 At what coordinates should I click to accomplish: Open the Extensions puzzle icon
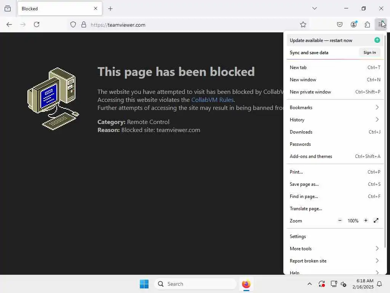click(x=368, y=24)
